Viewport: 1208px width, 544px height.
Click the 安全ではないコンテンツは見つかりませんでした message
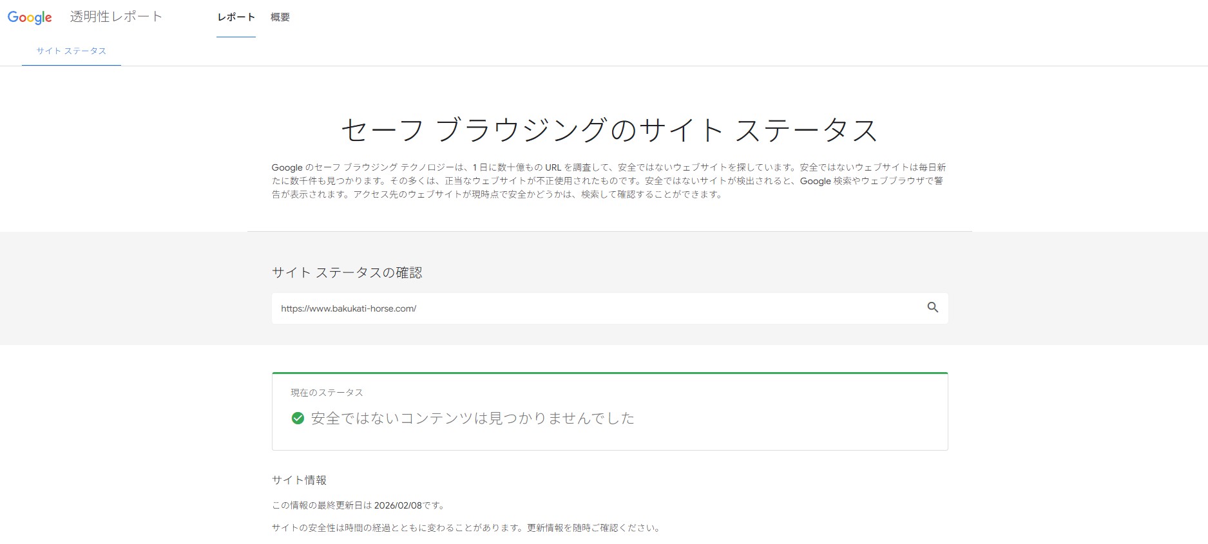coord(472,418)
